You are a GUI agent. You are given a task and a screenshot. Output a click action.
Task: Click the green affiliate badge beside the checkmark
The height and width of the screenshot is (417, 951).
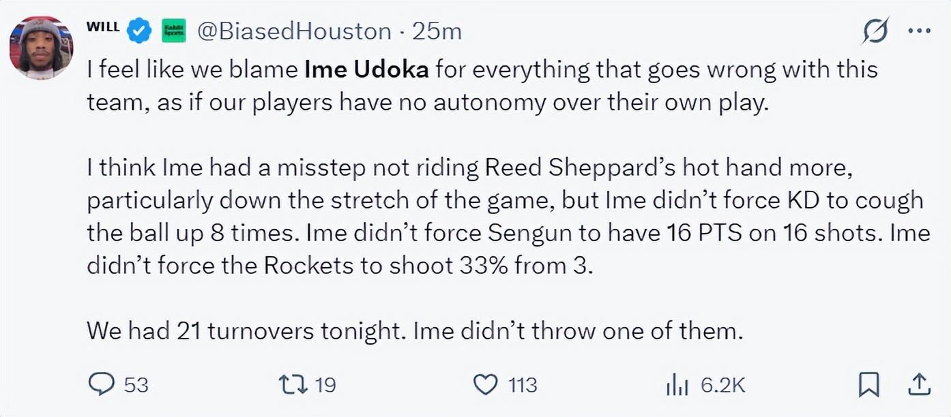click(x=173, y=31)
